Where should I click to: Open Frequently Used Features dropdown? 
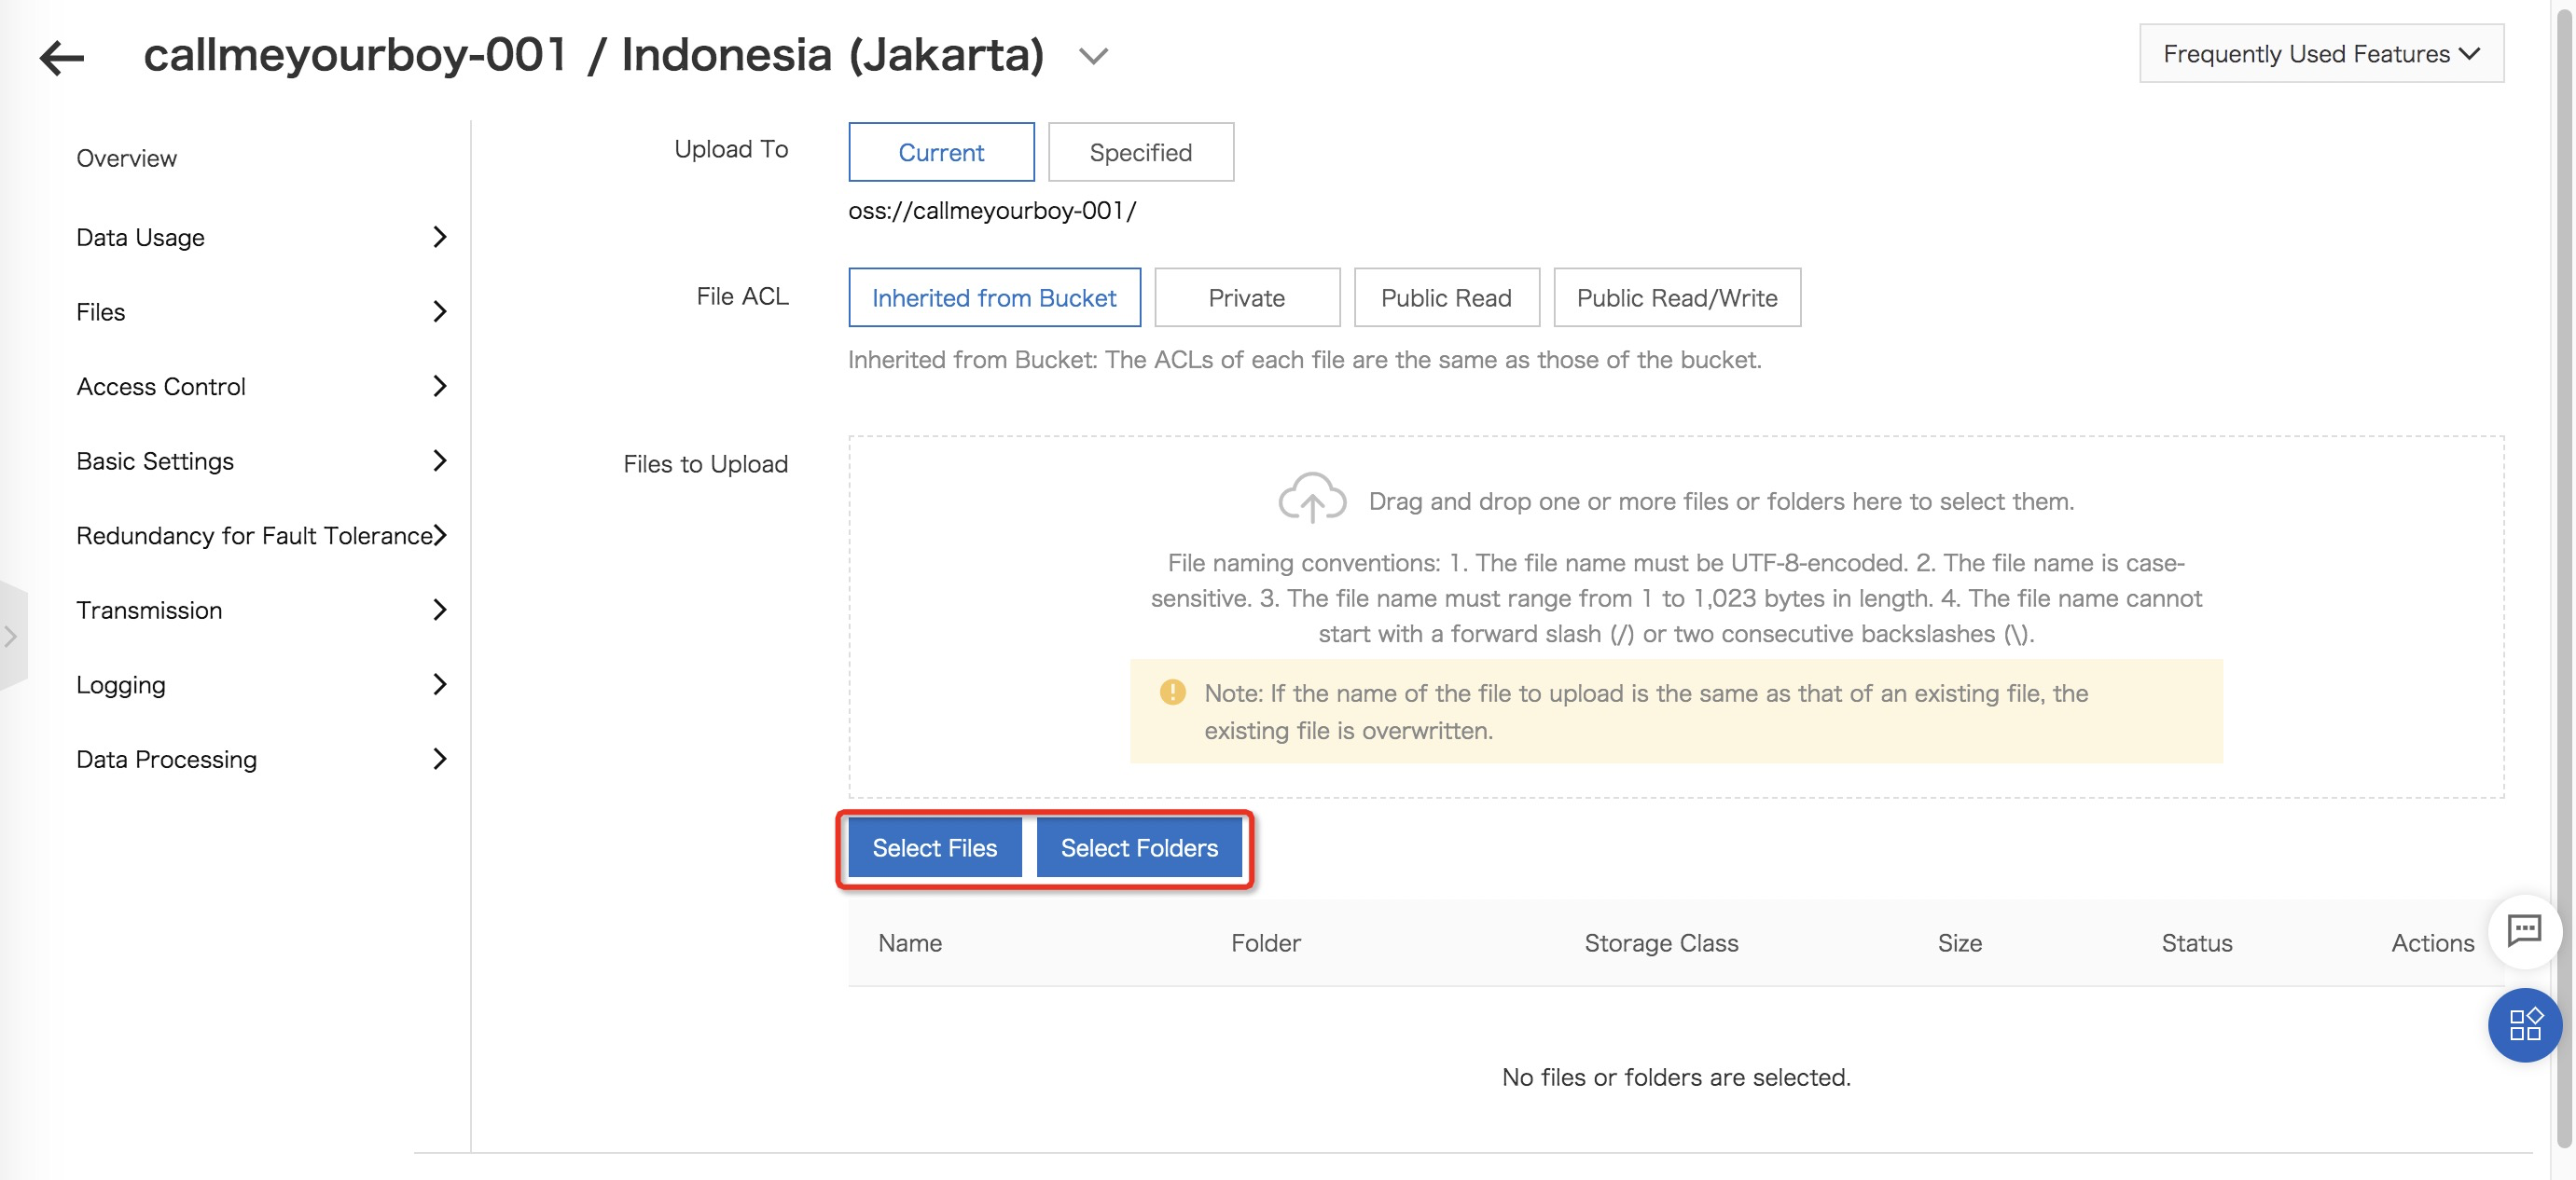[x=2320, y=54]
